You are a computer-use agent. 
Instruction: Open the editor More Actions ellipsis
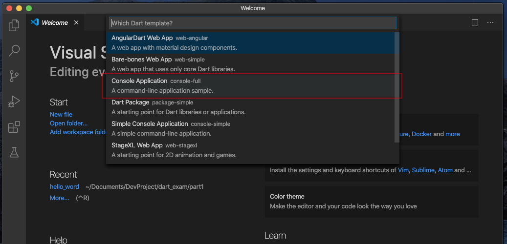490,22
